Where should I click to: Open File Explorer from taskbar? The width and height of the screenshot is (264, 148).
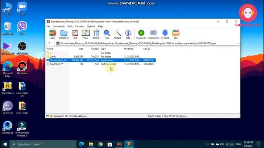(91, 144)
